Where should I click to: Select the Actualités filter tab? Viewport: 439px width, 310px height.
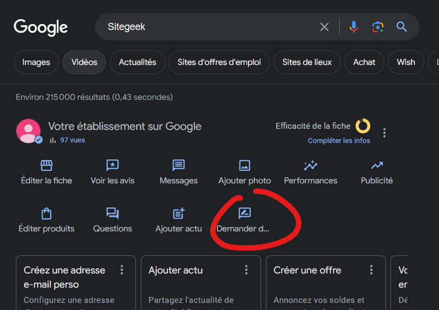click(138, 62)
